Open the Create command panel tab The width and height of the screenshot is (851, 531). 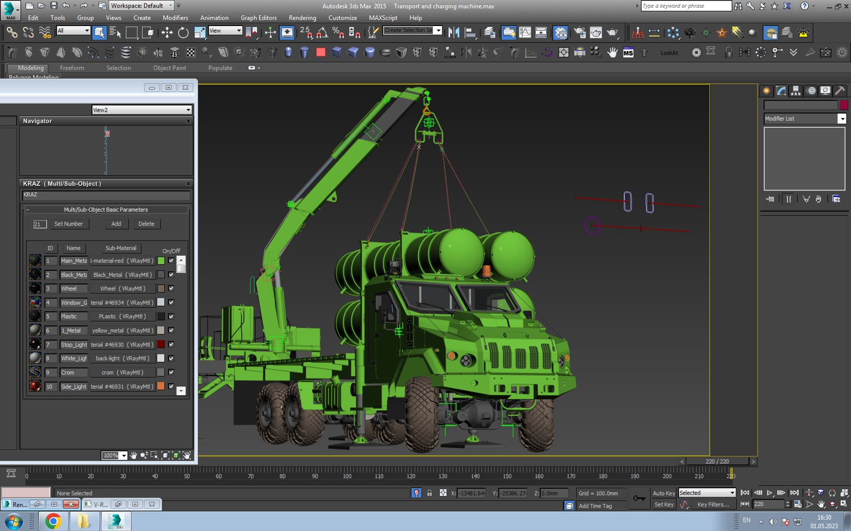(766, 90)
